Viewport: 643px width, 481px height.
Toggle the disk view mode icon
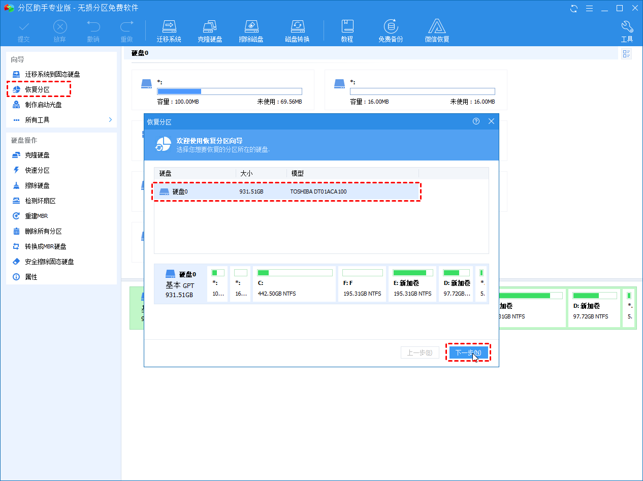click(x=626, y=54)
